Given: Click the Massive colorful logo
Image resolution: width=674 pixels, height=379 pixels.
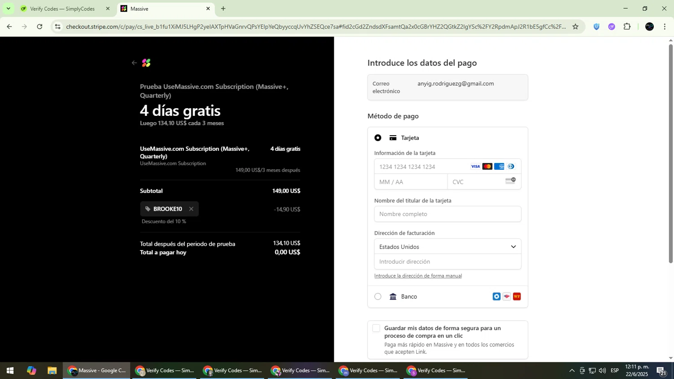Looking at the screenshot, I should tap(146, 63).
